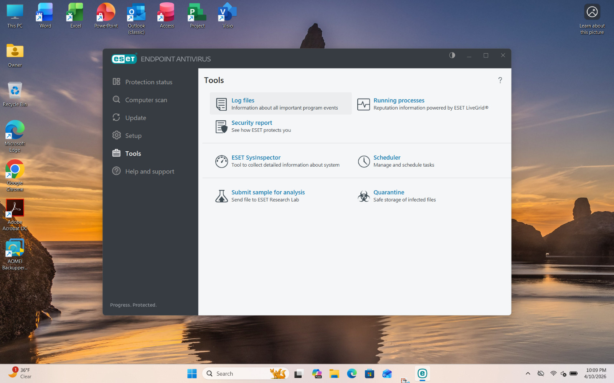Click the ESET icon on the taskbar
The height and width of the screenshot is (383, 614).
pyautogui.click(x=422, y=373)
